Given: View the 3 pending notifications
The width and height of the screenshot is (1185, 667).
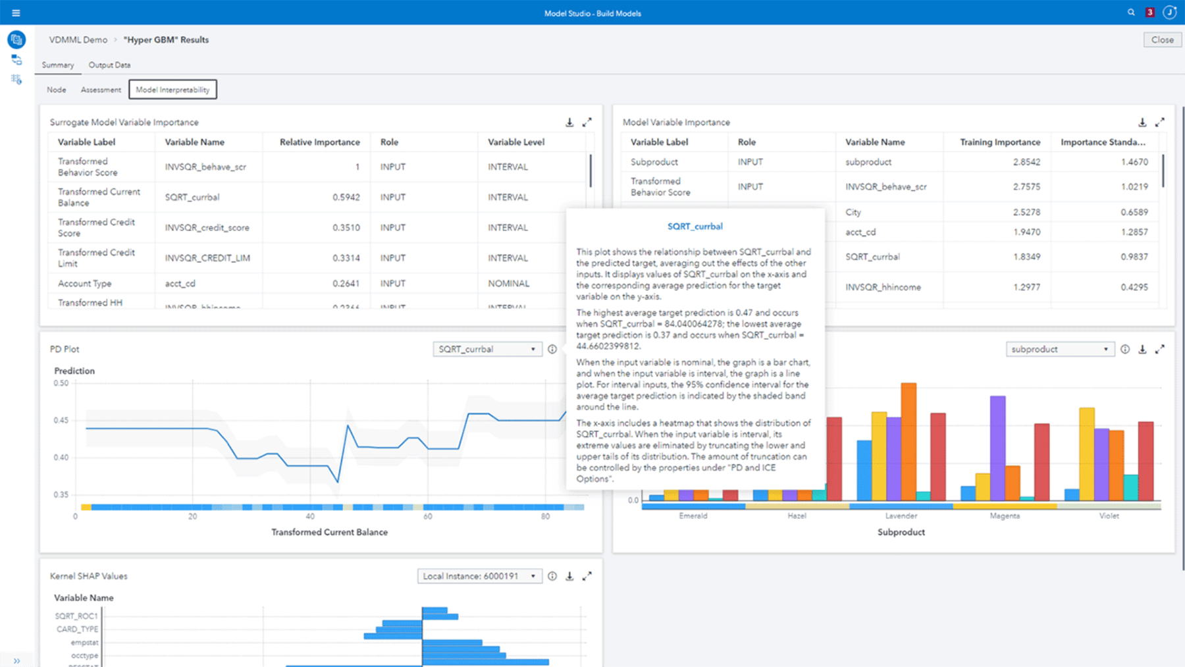Looking at the screenshot, I should point(1149,12).
